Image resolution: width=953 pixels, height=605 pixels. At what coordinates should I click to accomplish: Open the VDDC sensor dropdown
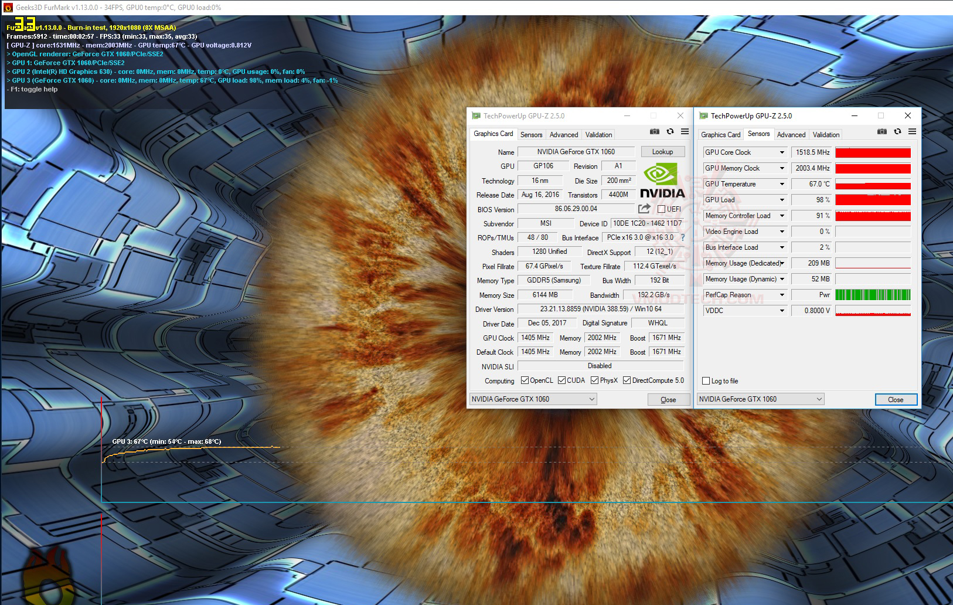click(781, 311)
